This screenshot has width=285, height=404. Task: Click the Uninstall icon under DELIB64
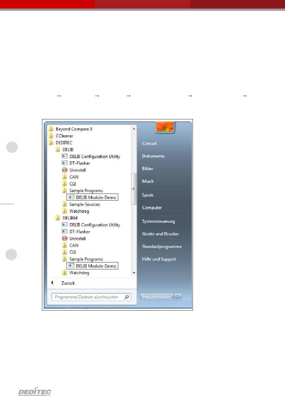pyautogui.click(x=64, y=238)
